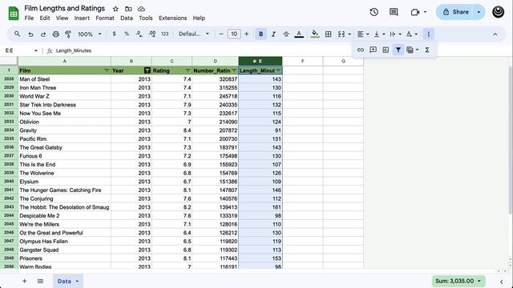Open the font Default dropdown

[194, 34]
